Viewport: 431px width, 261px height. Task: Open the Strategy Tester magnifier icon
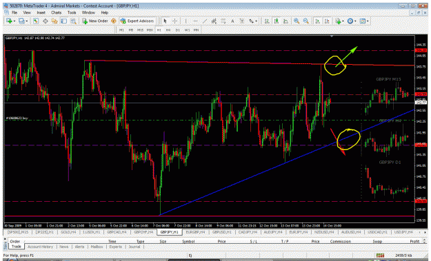pyautogui.click(x=73, y=21)
